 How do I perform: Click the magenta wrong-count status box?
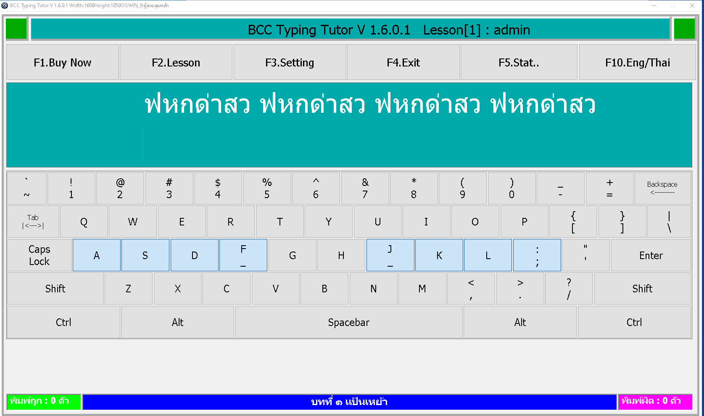[x=655, y=401]
